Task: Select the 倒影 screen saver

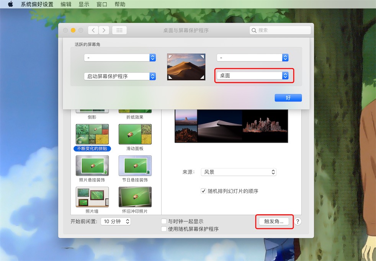Action: click(x=92, y=114)
